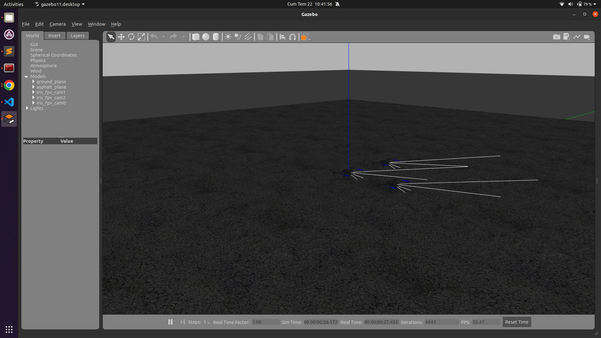Add a cylinder to the world
Image resolution: width=601 pixels, height=338 pixels.
click(x=216, y=37)
